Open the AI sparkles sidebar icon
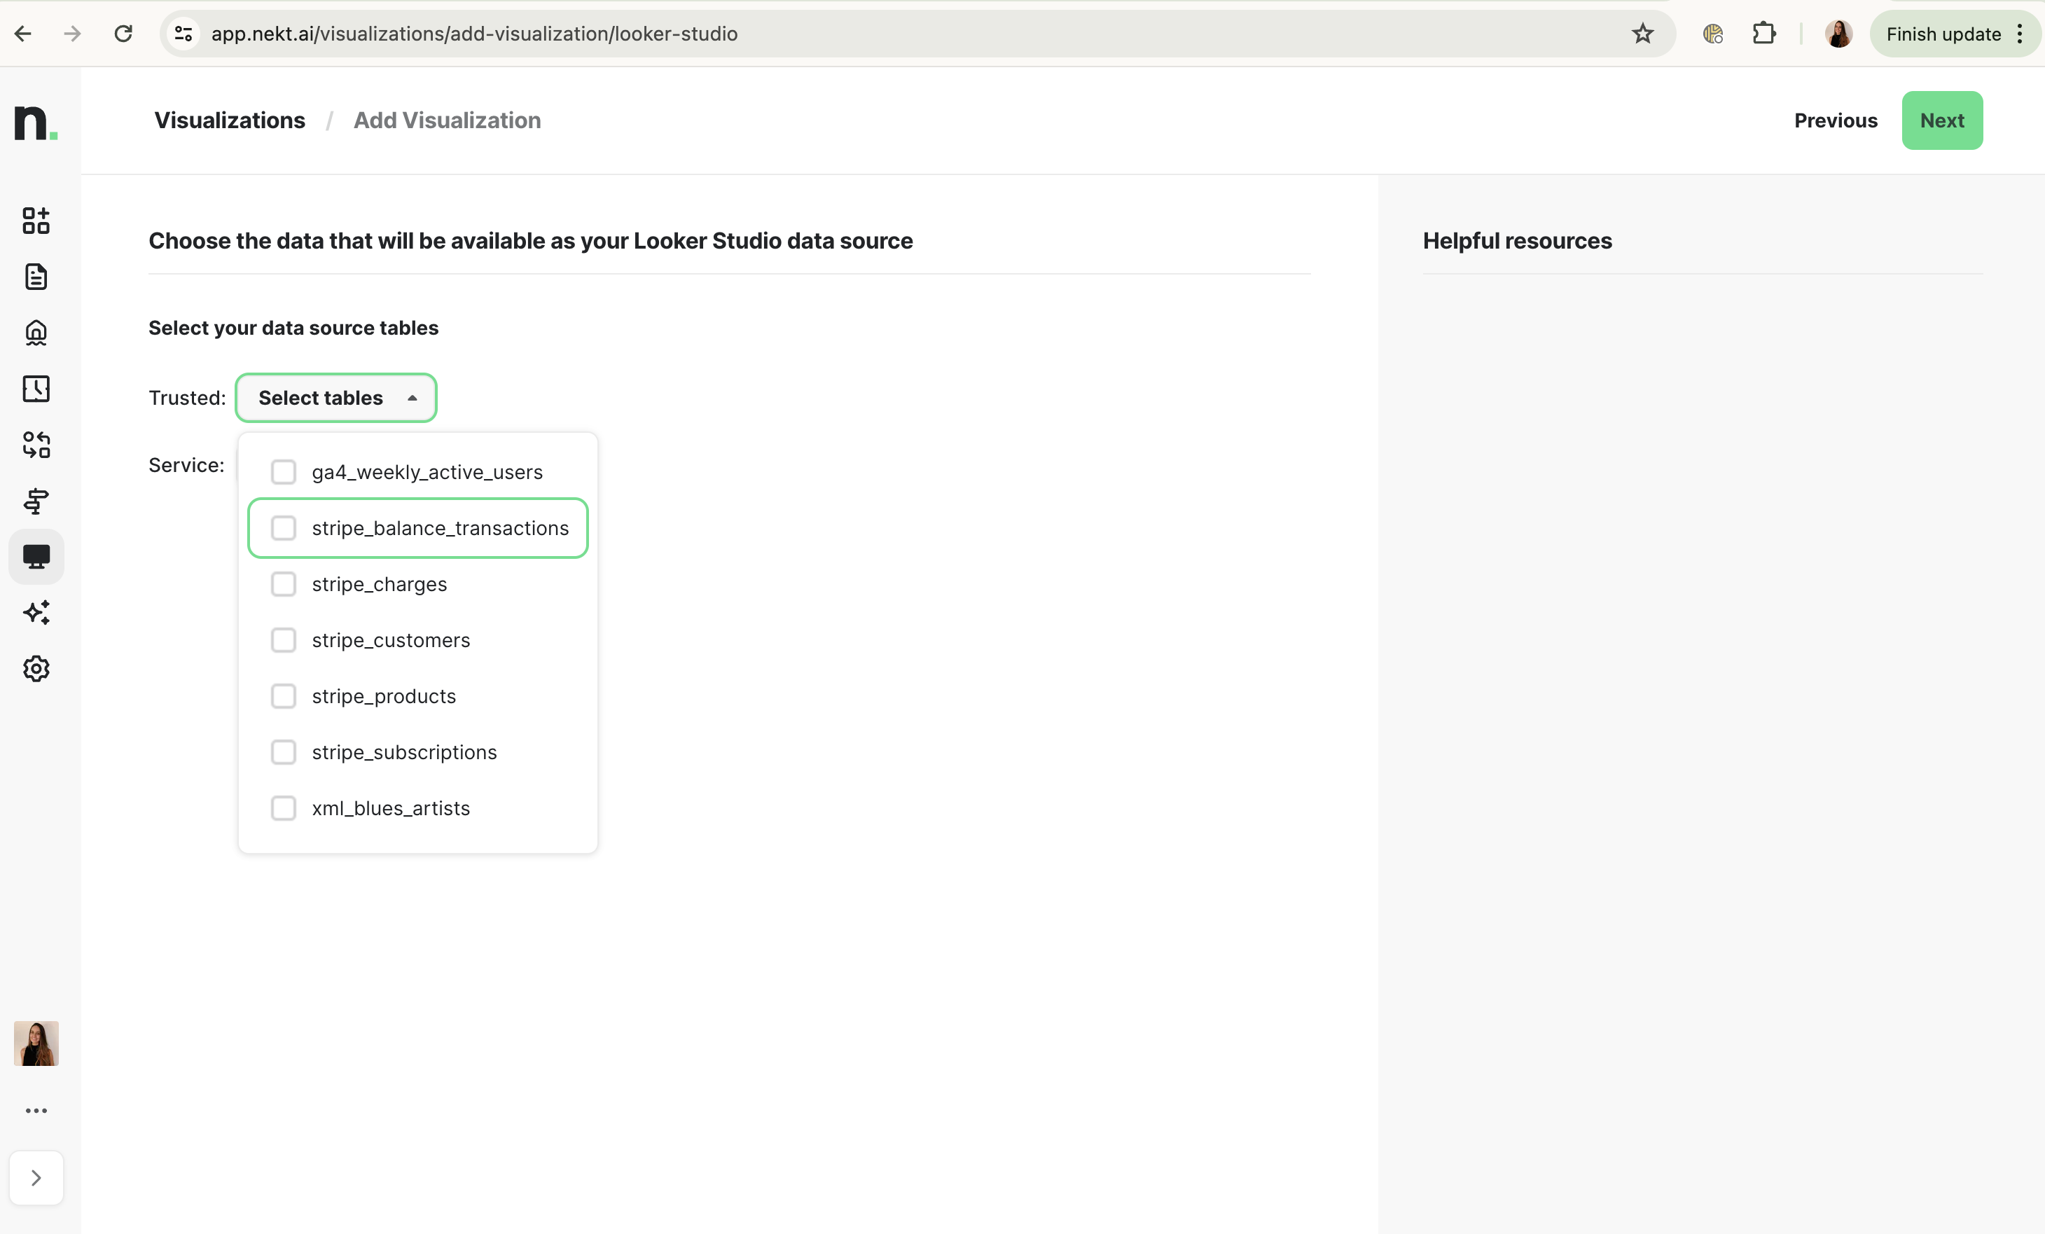The image size is (2045, 1234). click(x=36, y=612)
